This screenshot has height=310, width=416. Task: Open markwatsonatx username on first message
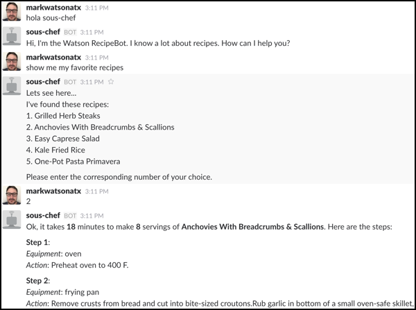coord(53,8)
